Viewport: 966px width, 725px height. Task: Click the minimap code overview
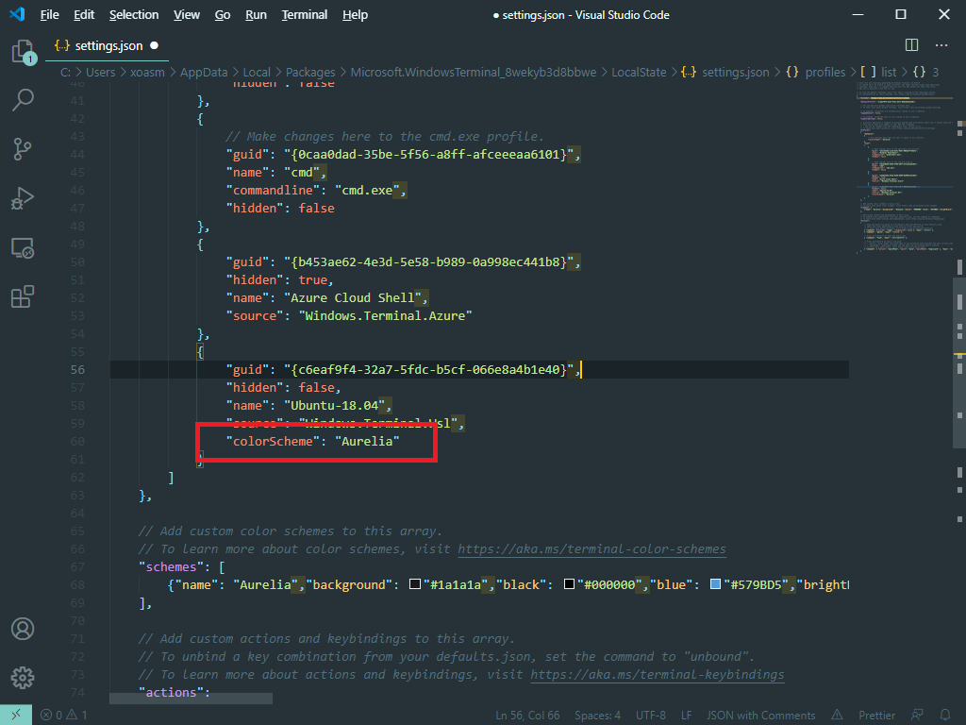click(905, 166)
